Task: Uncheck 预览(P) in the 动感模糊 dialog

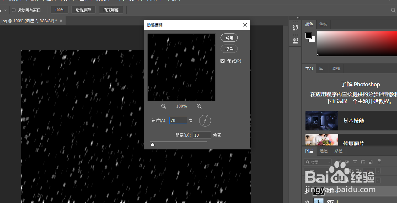Action: [222, 60]
